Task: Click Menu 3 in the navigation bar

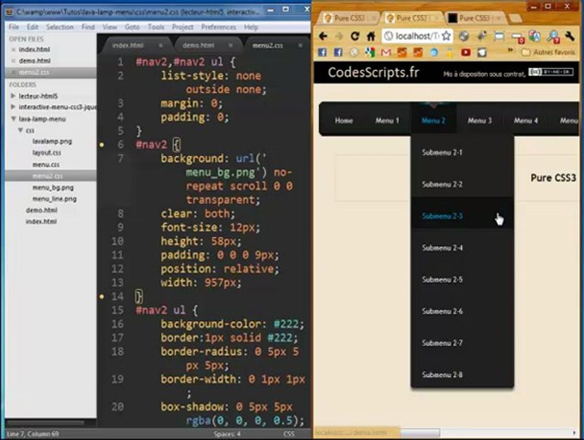Action: coord(479,120)
